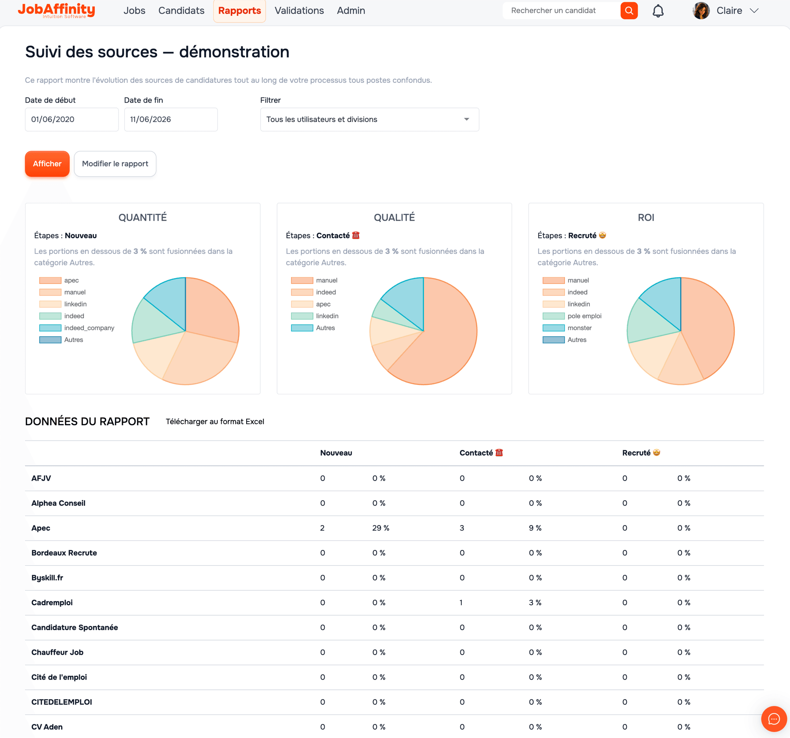Viewport: 790px width, 738px height.
Task: Select the Cité de l'emploi row label
Action: pos(59,677)
